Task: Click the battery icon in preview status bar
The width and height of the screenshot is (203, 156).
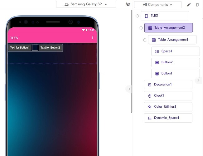Action: coord(86,30)
